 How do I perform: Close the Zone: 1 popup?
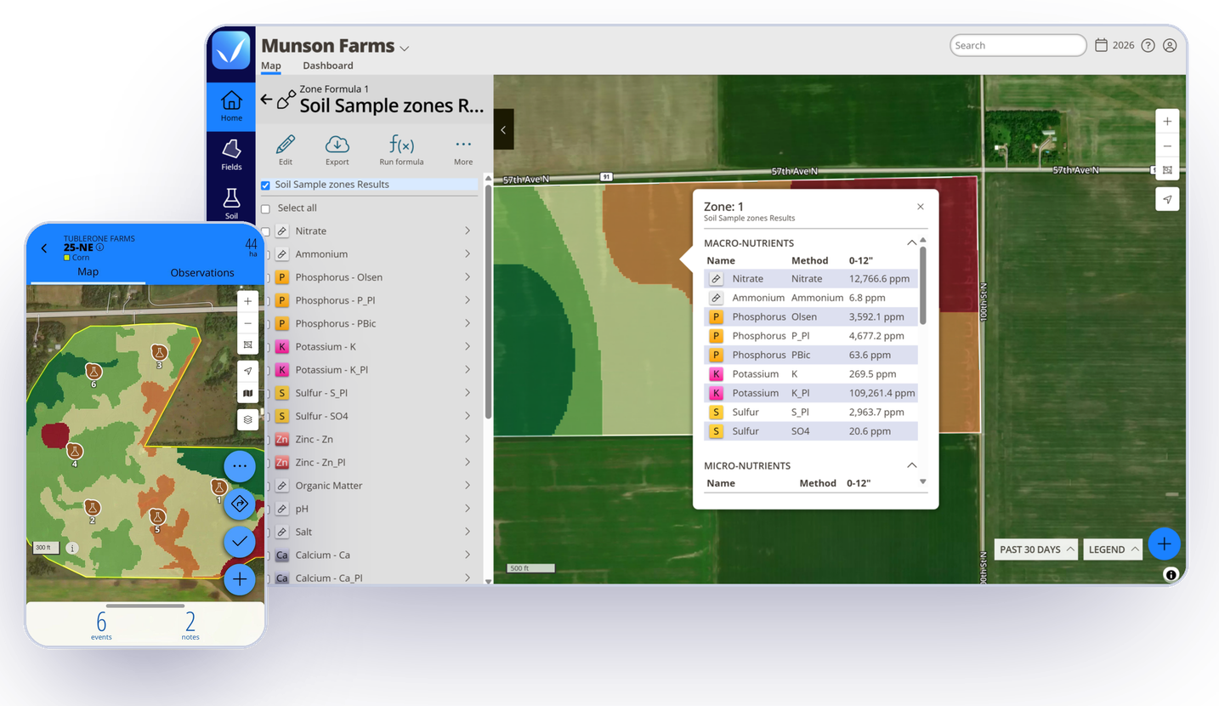pyautogui.click(x=920, y=207)
